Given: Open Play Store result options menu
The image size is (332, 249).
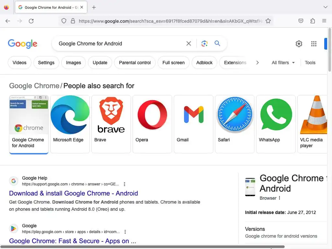Looking at the screenshot, I should pos(125,232).
